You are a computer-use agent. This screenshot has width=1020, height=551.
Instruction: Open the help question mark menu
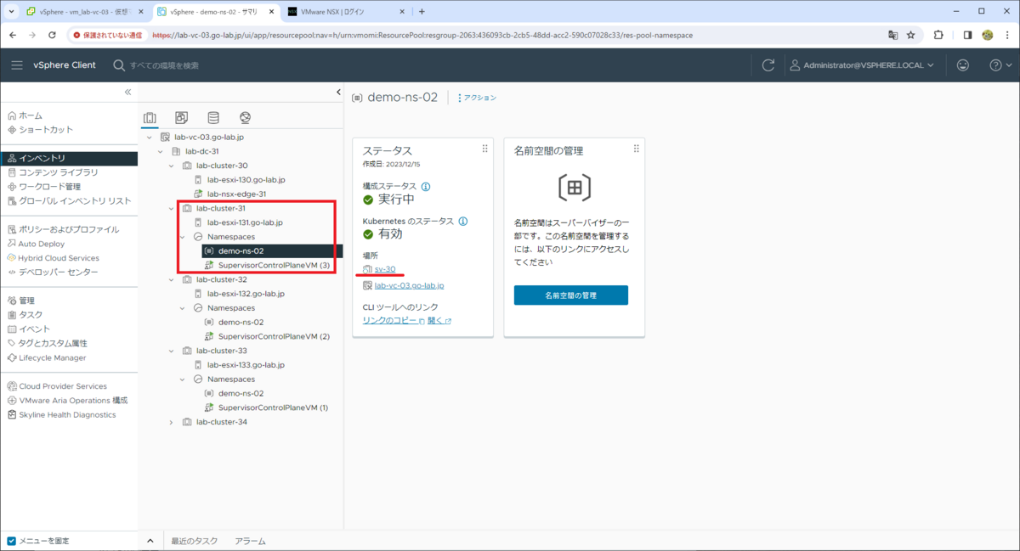coord(1000,65)
